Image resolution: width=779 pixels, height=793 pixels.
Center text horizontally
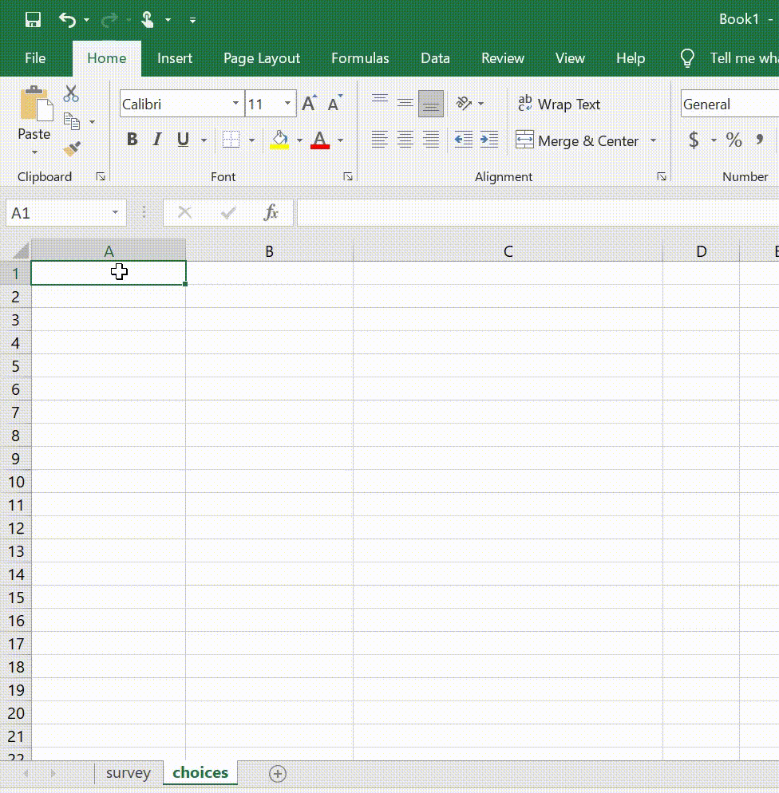coord(405,139)
